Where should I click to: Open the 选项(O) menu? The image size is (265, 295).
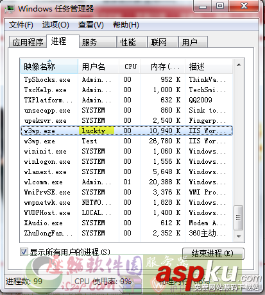55,25
